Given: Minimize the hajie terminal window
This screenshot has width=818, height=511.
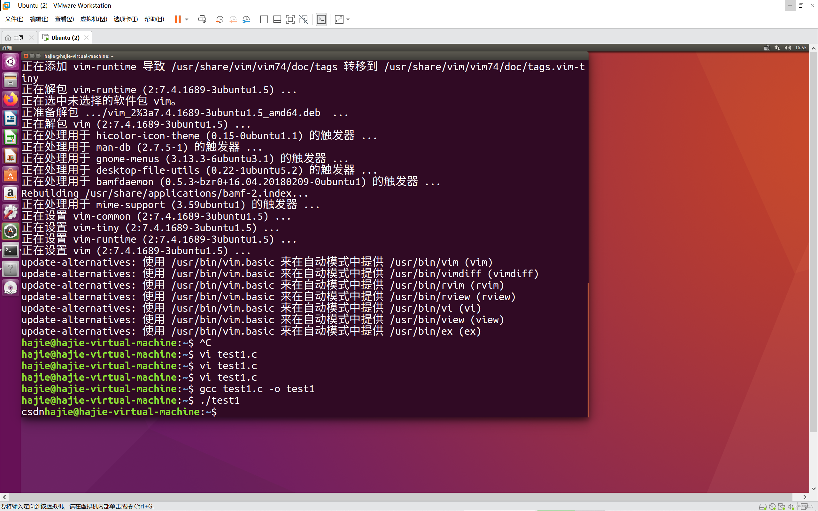Looking at the screenshot, I should coord(32,56).
